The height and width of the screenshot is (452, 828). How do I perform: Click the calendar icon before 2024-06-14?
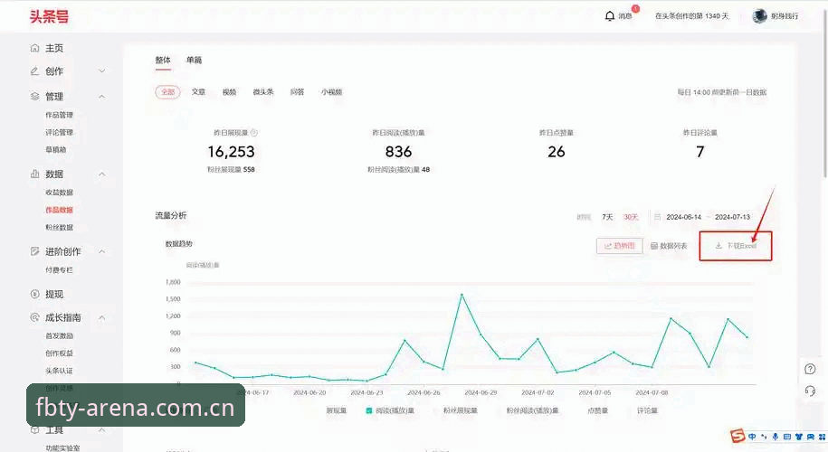coord(658,217)
